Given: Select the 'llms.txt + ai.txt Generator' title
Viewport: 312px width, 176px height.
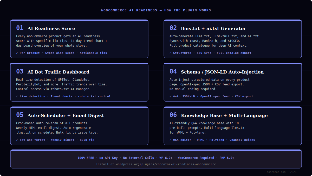Looking at the screenshot, I should [x=213, y=28].
